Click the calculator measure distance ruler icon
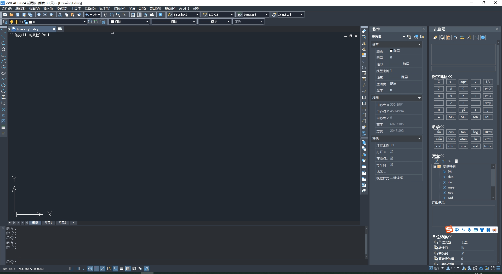Image resolution: width=502 pixels, height=274 pixels. 463,37
